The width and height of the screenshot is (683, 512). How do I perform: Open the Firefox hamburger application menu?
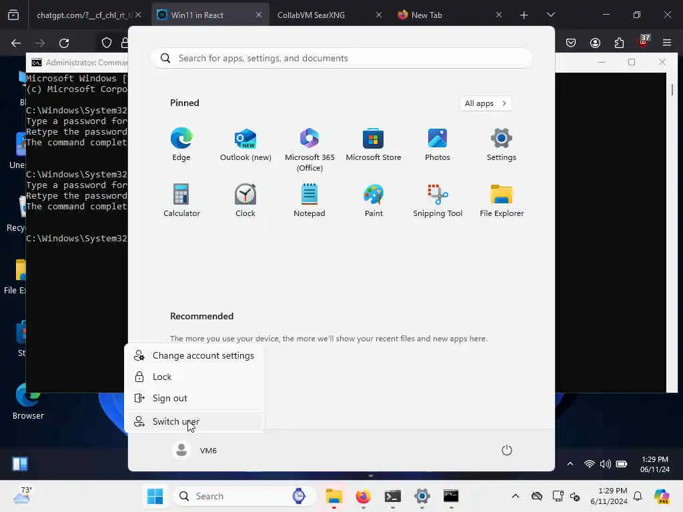click(667, 43)
